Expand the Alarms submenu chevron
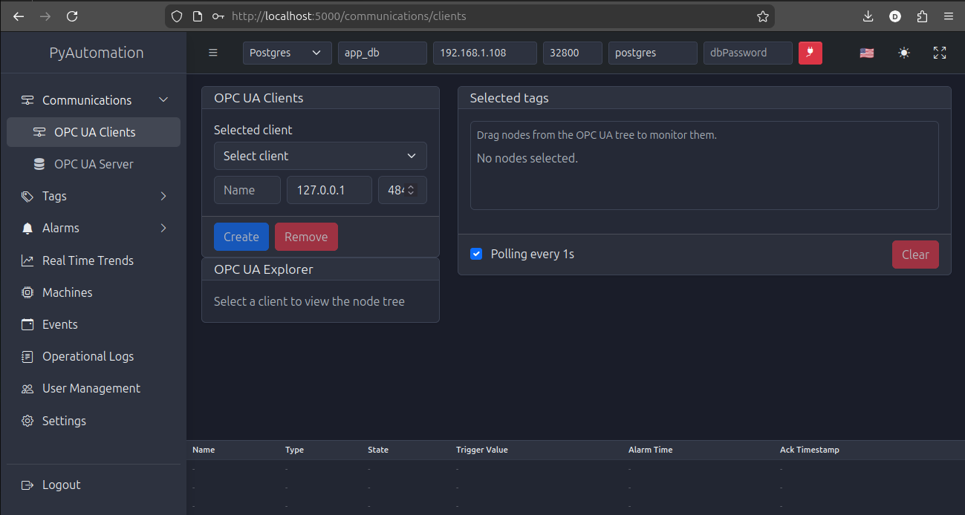This screenshot has width=965, height=515. coord(163,228)
